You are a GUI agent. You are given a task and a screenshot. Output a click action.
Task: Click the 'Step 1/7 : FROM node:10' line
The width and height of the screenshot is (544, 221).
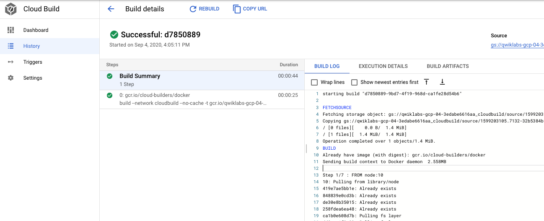[x=353, y=175]
